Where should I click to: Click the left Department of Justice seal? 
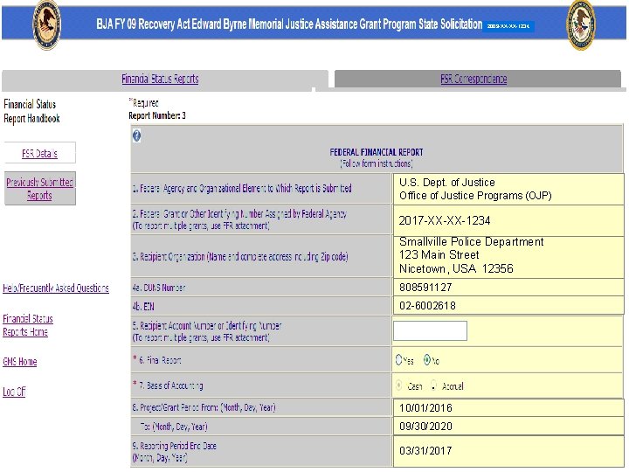coord(47,24)
